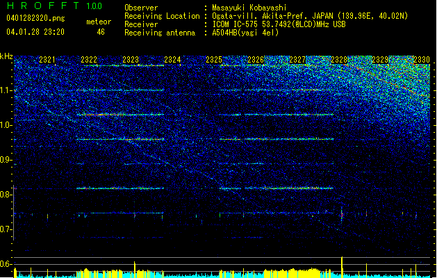
Task: Click the Receiver label
Action: [141, 24]
